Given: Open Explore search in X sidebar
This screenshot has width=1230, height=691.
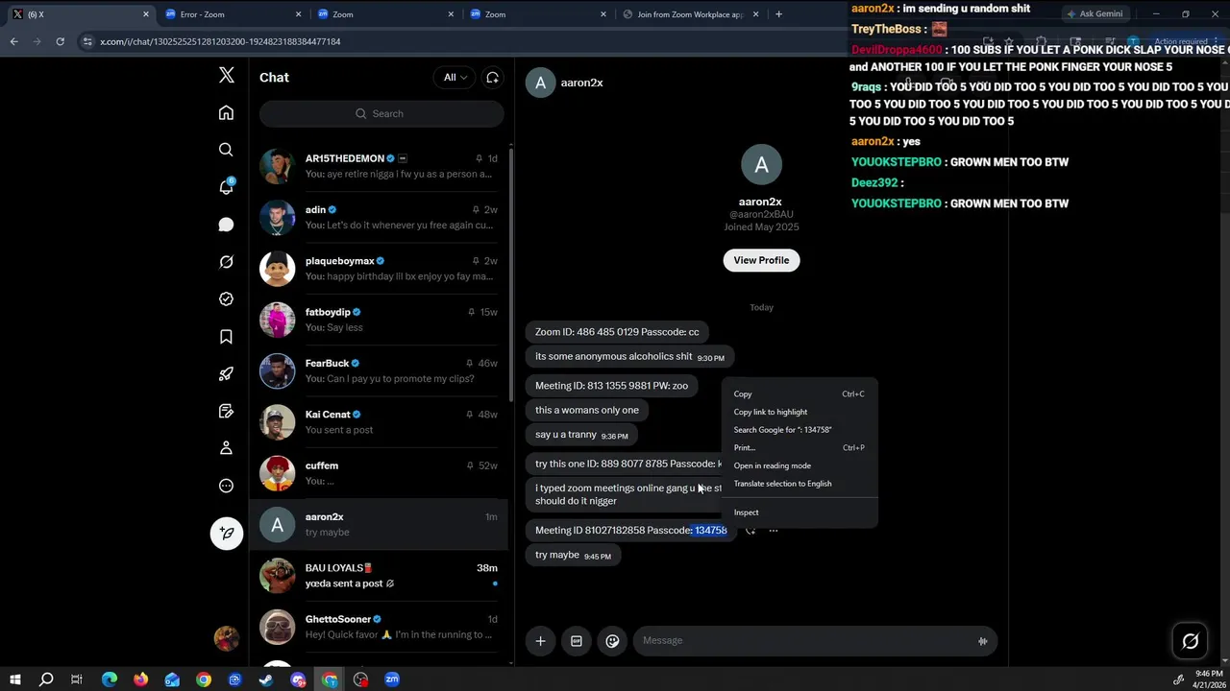Looking at the screenshot, I should (x=226, y=150).
